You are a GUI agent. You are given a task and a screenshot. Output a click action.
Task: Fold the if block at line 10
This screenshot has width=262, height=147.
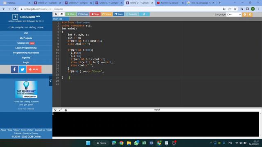click(60, 50)
